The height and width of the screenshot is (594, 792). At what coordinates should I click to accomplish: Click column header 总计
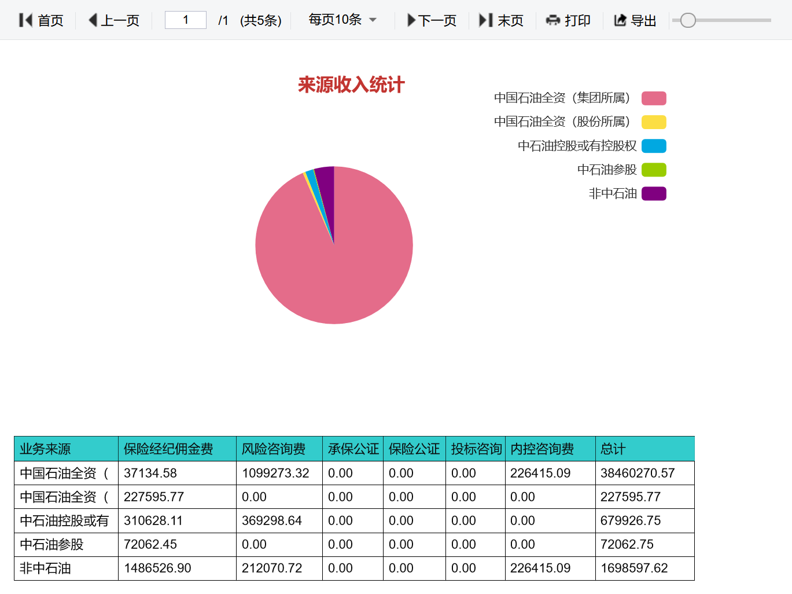click(613, 449)
